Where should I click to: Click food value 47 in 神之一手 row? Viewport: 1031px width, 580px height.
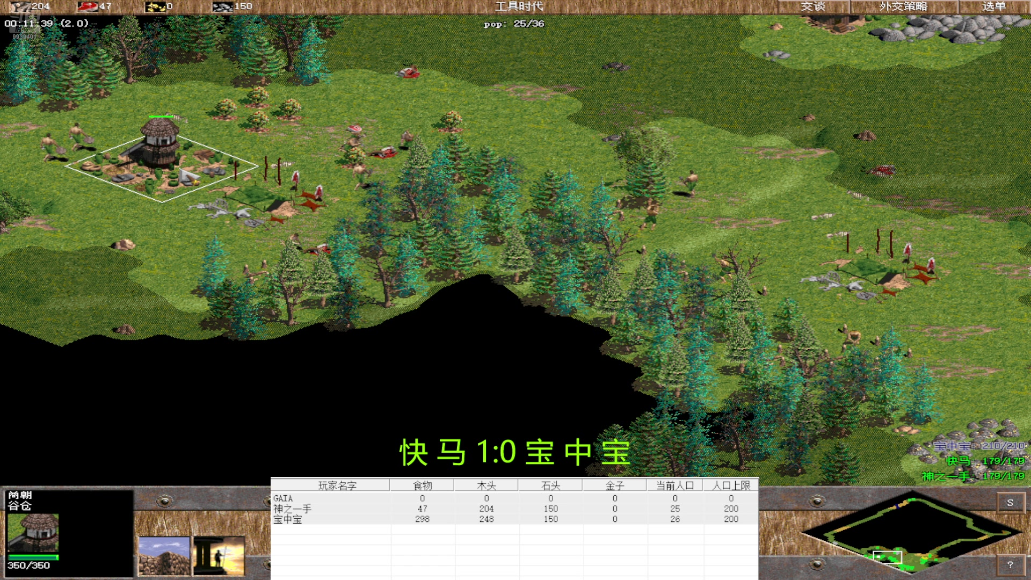(x=423, y=509)
